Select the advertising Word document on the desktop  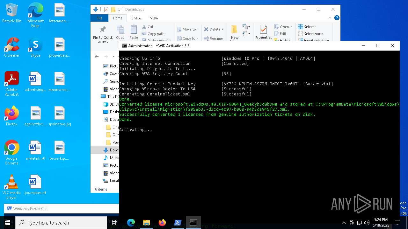(35, 82)
